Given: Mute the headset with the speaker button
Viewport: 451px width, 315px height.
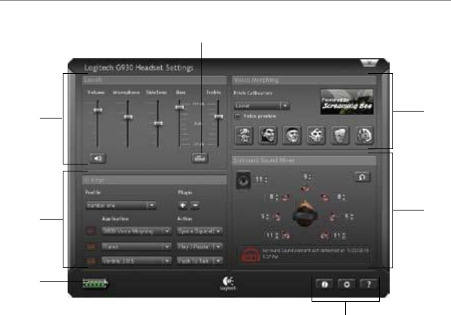Looking at the screenshot, I should [98, 158].
